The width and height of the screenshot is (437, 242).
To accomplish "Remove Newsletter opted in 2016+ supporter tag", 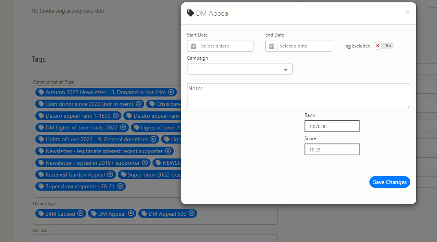I will tap(145, 163).
